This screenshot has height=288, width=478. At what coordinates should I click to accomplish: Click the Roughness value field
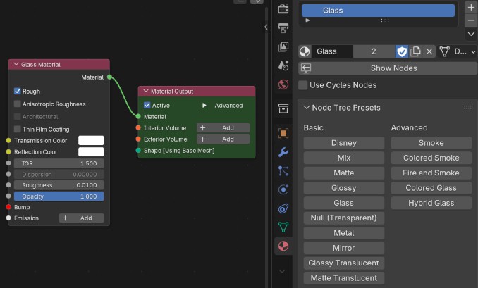click(59, 185)
